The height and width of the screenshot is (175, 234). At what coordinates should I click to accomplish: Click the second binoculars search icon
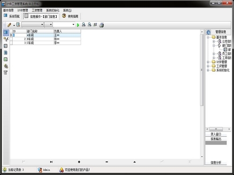point(89,25)
